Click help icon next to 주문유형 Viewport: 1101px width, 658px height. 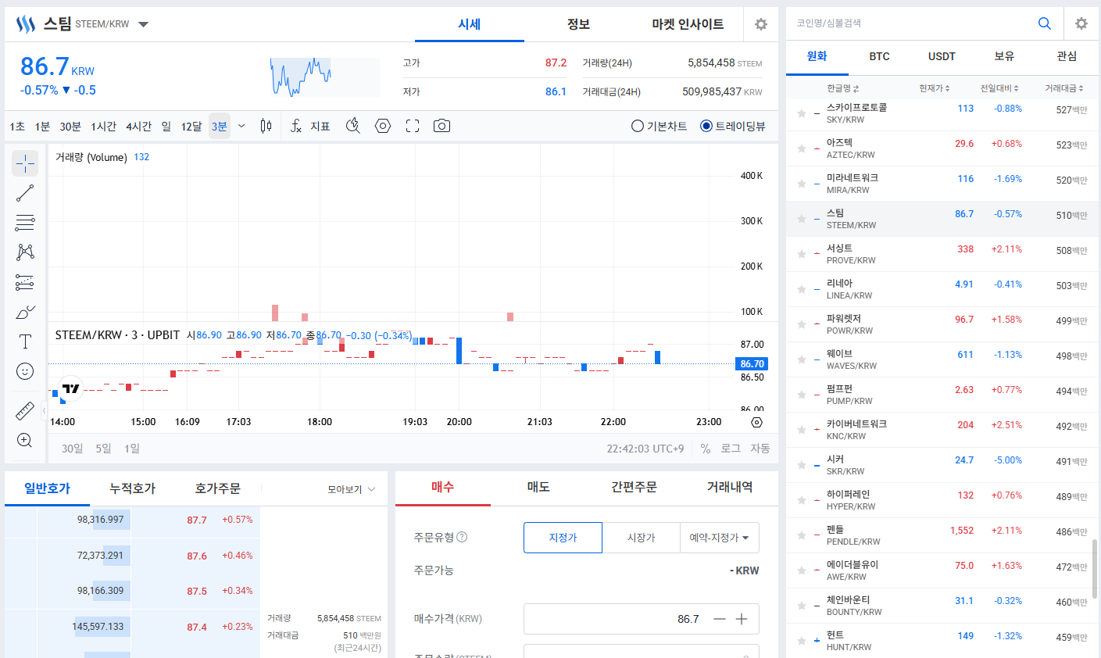(x=462, y=537)
